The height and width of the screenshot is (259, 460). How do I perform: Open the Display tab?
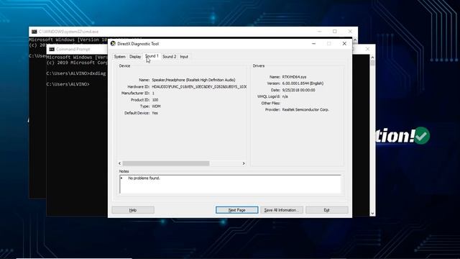[135, 57]
